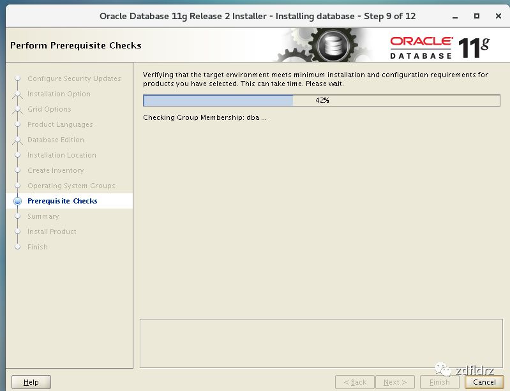Maximize the installer window

click(477, 16)
